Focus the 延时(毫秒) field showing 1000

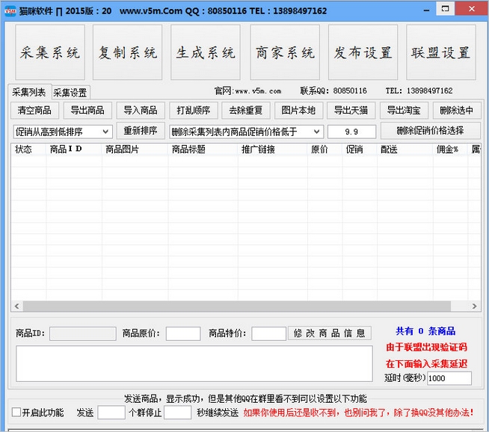click(449, 378)
